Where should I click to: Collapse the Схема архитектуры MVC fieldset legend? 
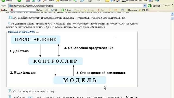point(21,32)
